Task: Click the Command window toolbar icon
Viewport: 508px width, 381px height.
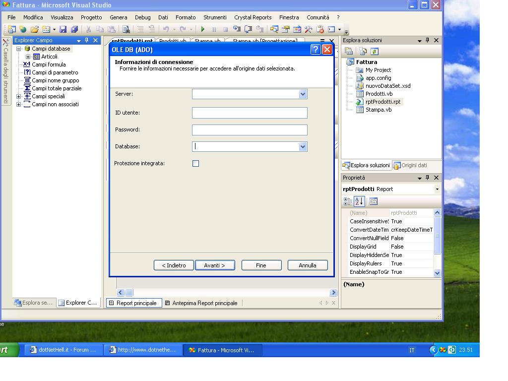Action: click(x=331, y=29)
